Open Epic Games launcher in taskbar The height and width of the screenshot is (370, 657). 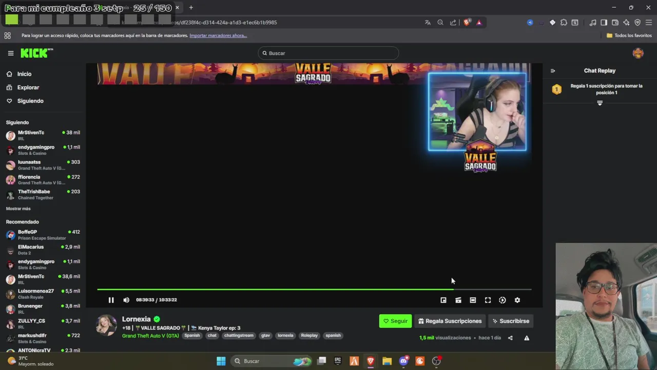click(x=338, y=361)
